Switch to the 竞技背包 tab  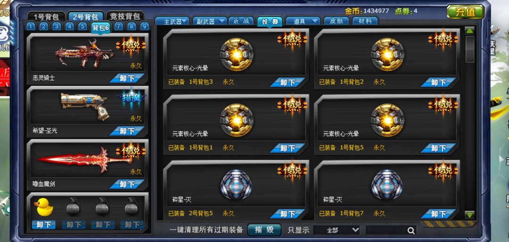point(125,16)
